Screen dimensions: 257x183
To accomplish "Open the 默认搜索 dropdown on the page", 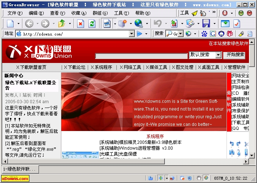I will coord(218,55).
